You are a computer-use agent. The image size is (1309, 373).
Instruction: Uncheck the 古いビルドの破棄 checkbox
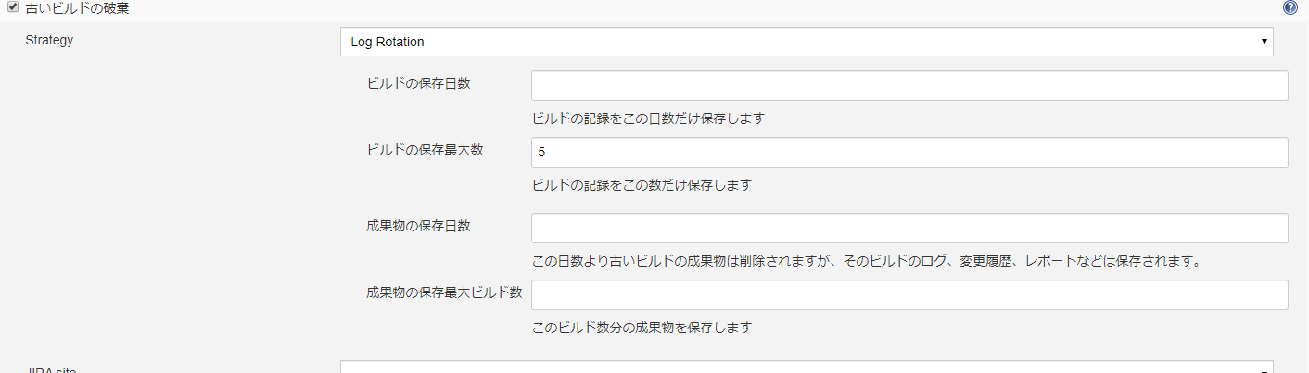13,7
